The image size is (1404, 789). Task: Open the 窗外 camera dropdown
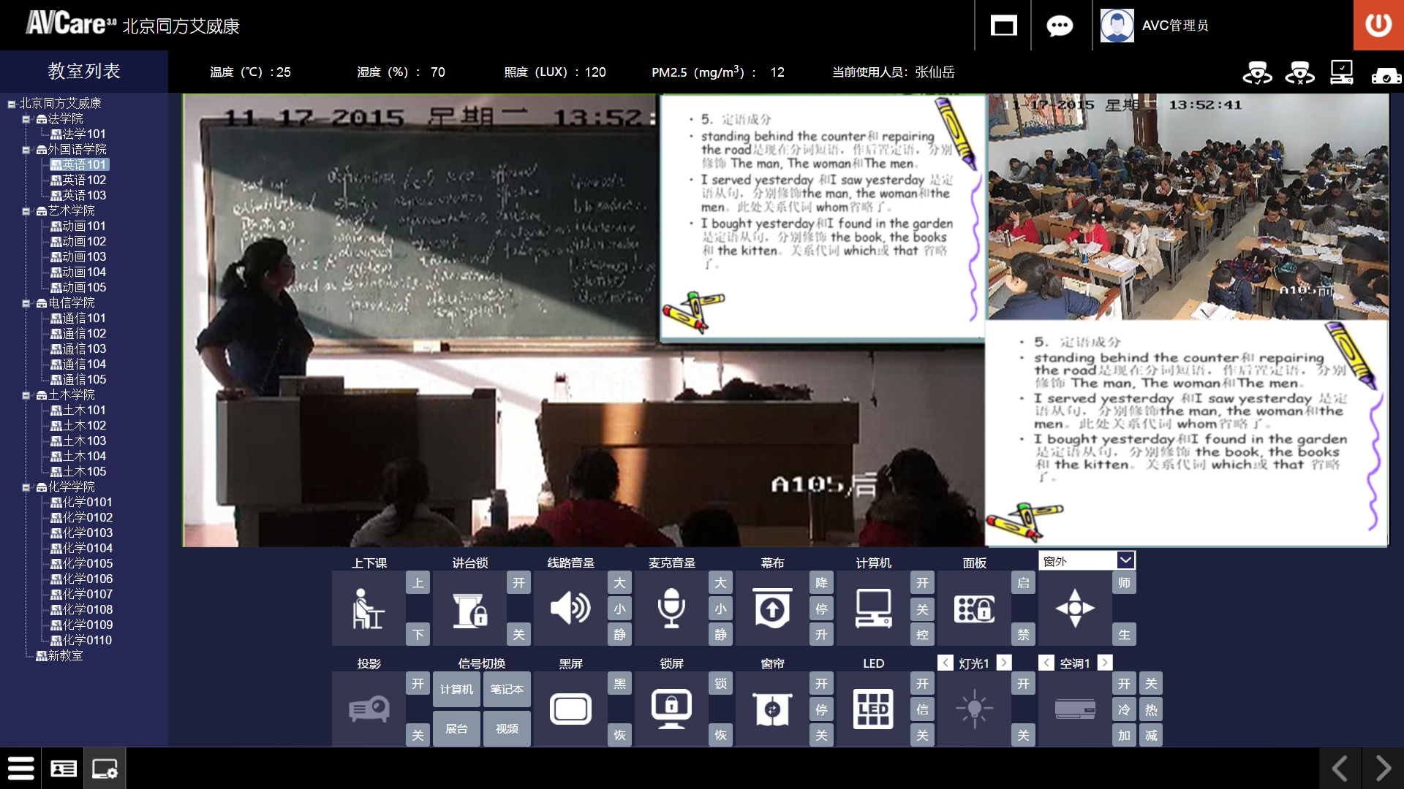click(1125, 560)
